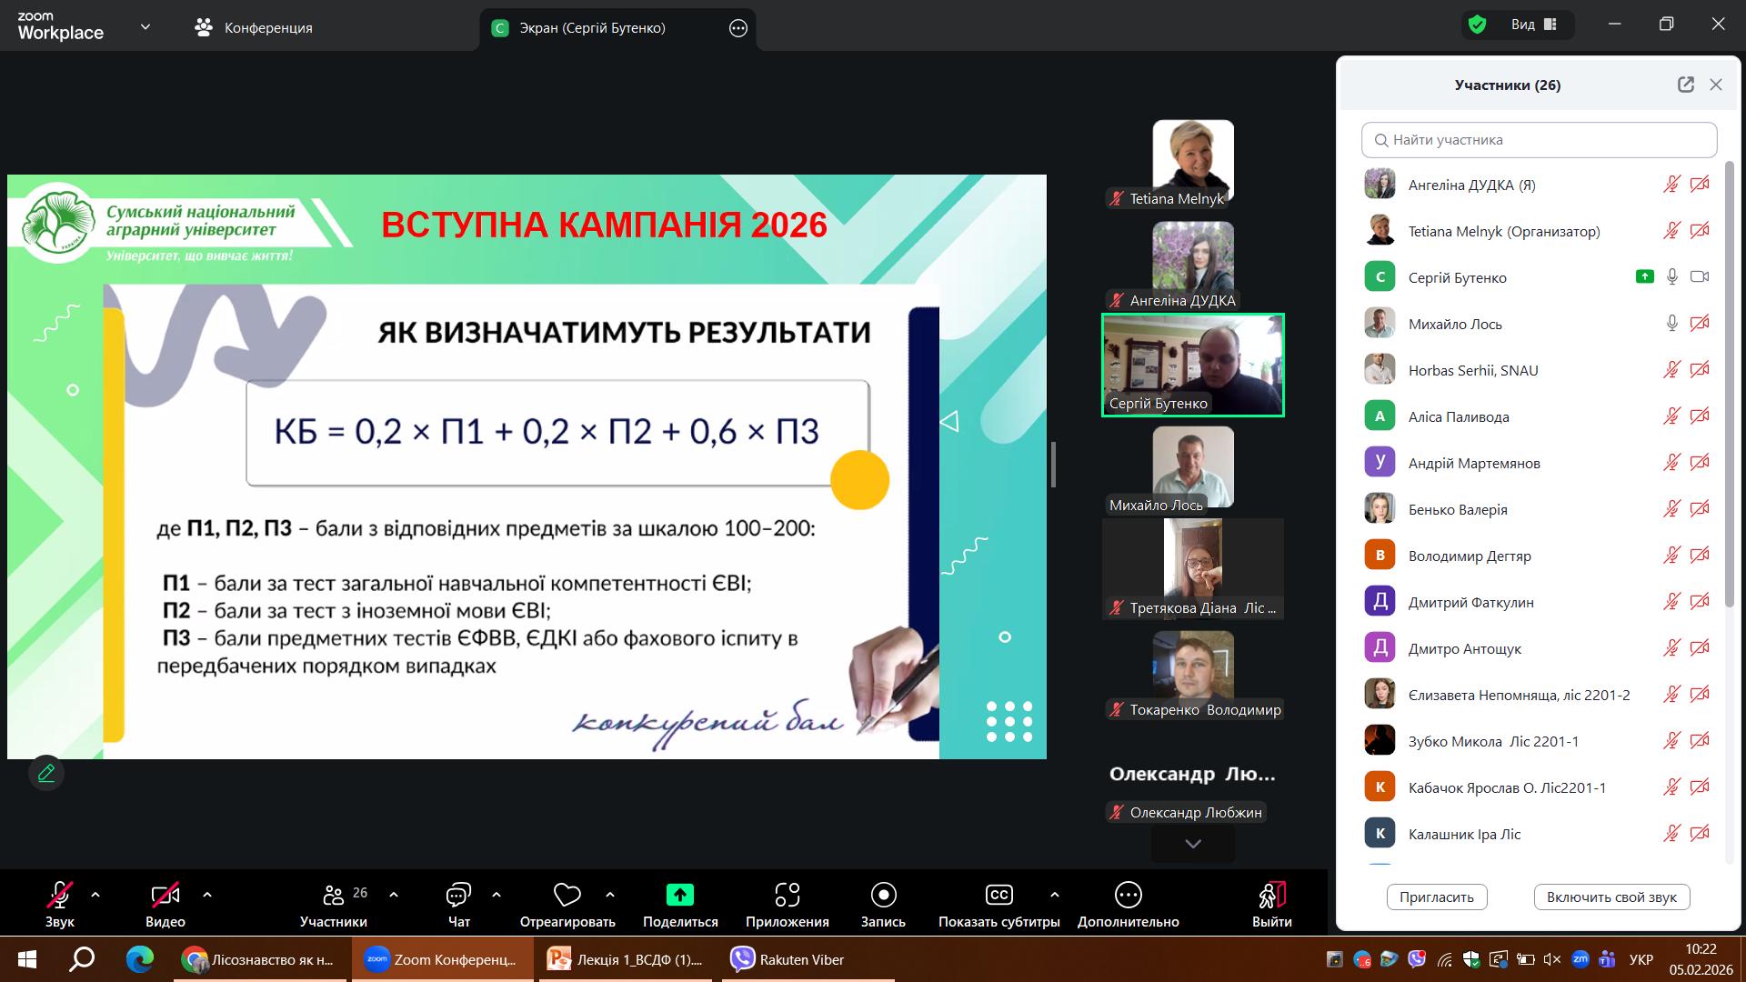Click the More (Дополнительно) dots icon

pos(1128,896)
